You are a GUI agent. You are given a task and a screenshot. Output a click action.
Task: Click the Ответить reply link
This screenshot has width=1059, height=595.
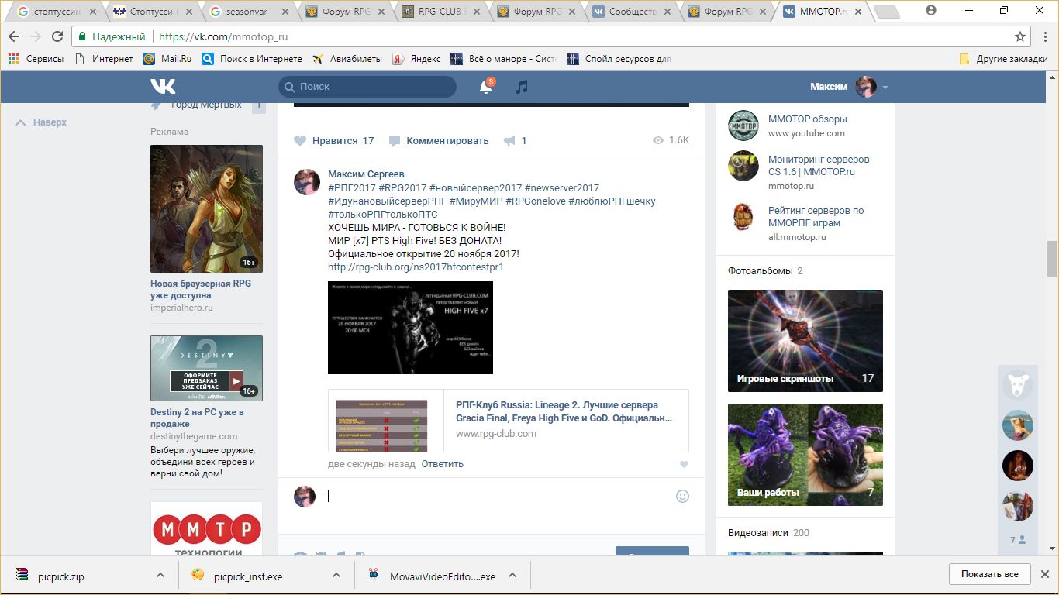click(x=442, y=464)
